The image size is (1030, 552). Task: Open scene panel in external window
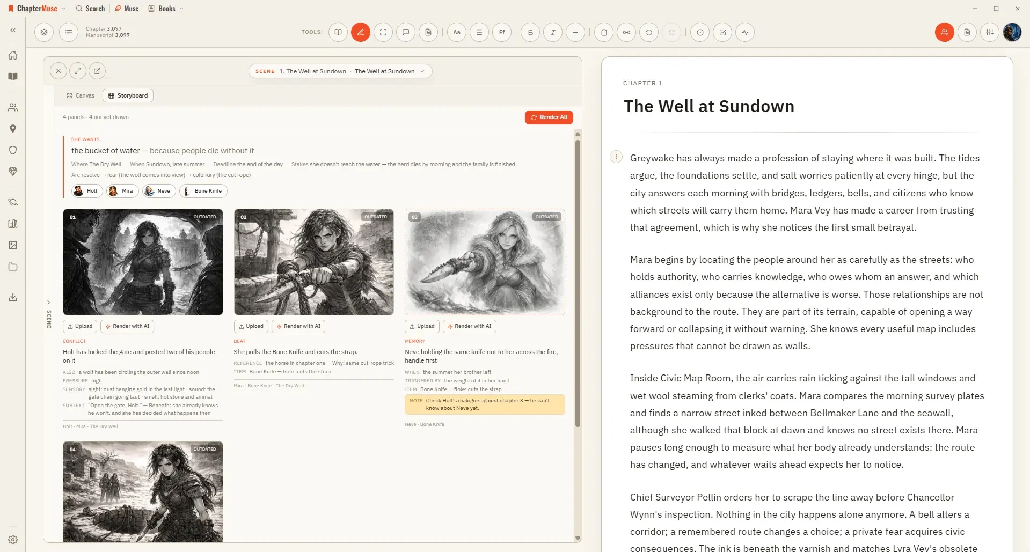[x=97, y=71]
